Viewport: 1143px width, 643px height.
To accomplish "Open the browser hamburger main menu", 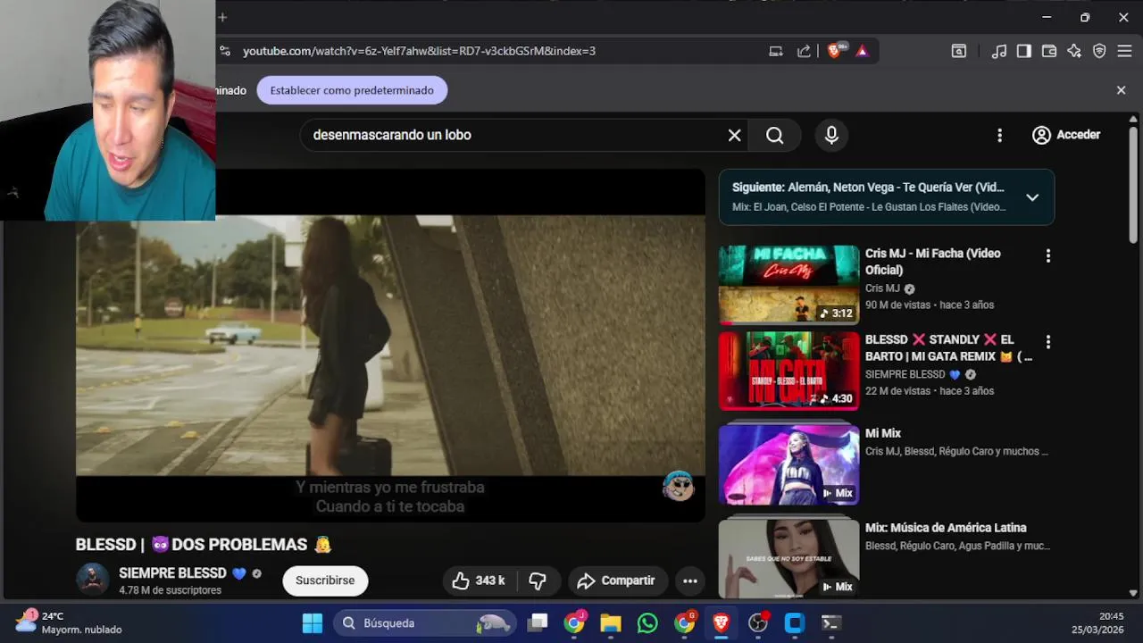I will point(1124,51).
